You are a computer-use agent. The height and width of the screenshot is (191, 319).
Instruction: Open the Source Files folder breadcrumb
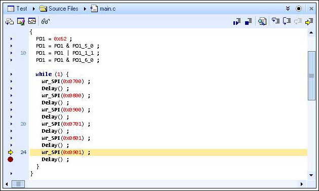point(59,9)
